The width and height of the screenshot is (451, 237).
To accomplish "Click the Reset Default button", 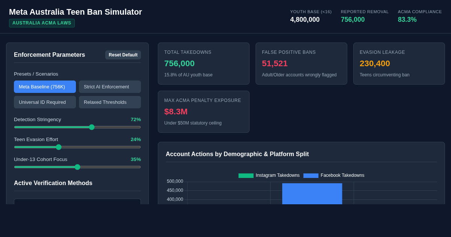I will [123, 55].
